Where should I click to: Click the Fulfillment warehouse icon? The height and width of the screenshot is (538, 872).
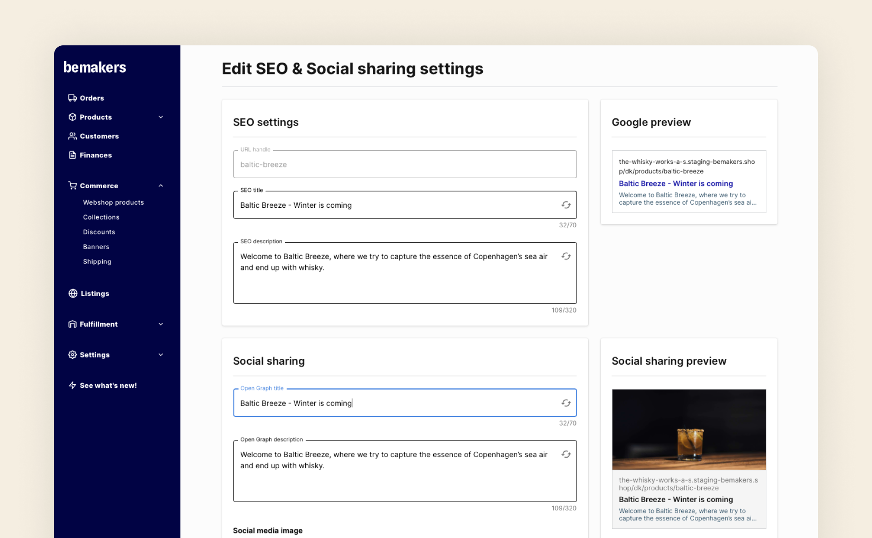(x=72, y=324)
